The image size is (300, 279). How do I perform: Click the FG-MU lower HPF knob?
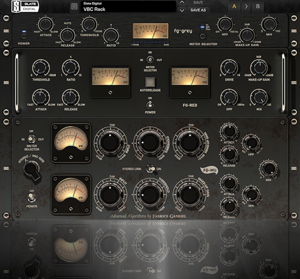point(251,194)
